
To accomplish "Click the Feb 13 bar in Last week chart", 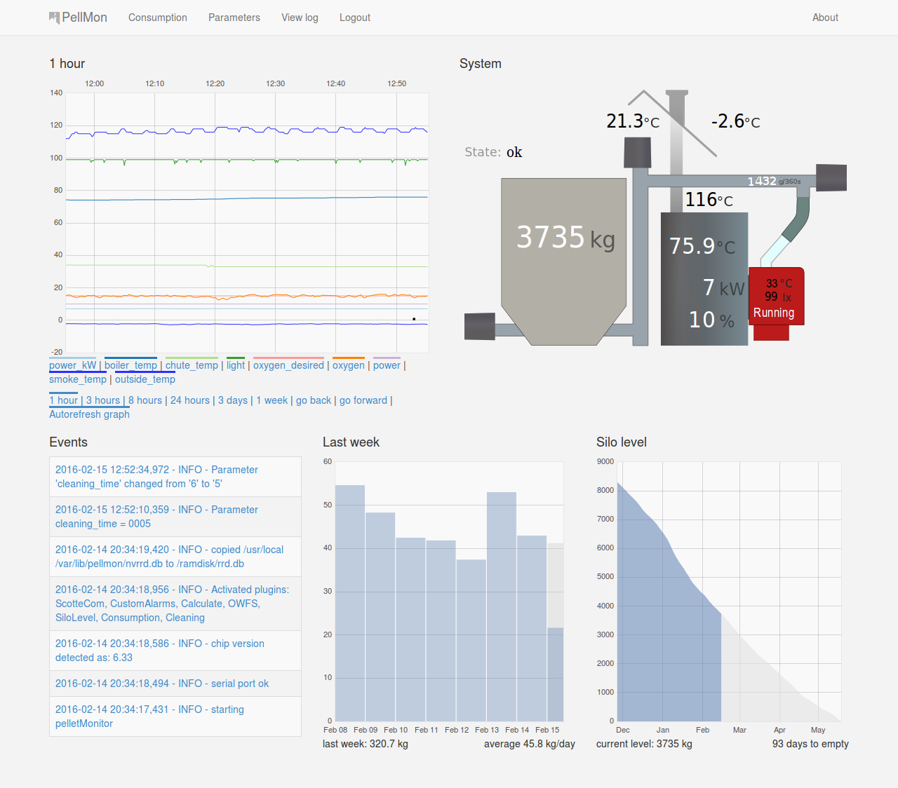I will point(502,606).
